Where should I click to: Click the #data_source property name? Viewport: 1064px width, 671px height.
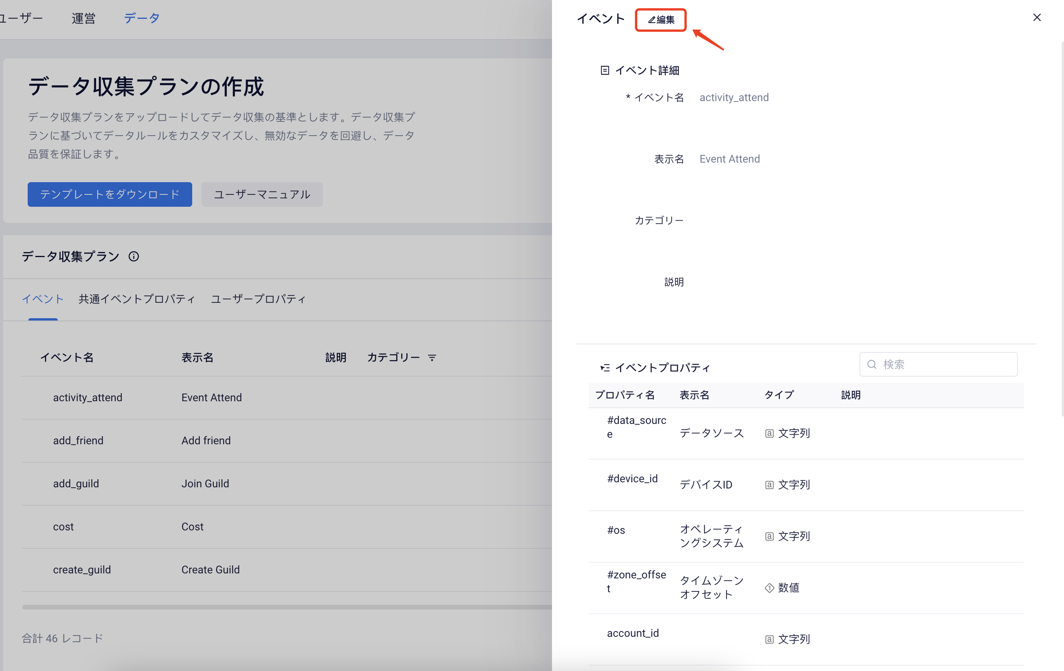(636, 427)
